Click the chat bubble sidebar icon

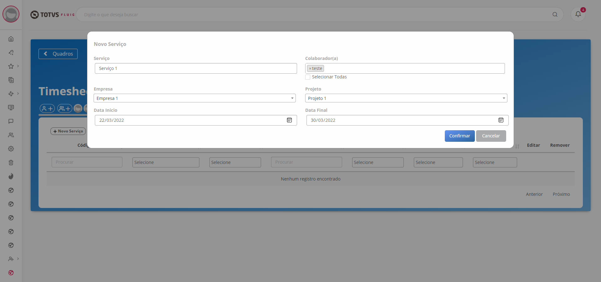[x=11, y=121]
